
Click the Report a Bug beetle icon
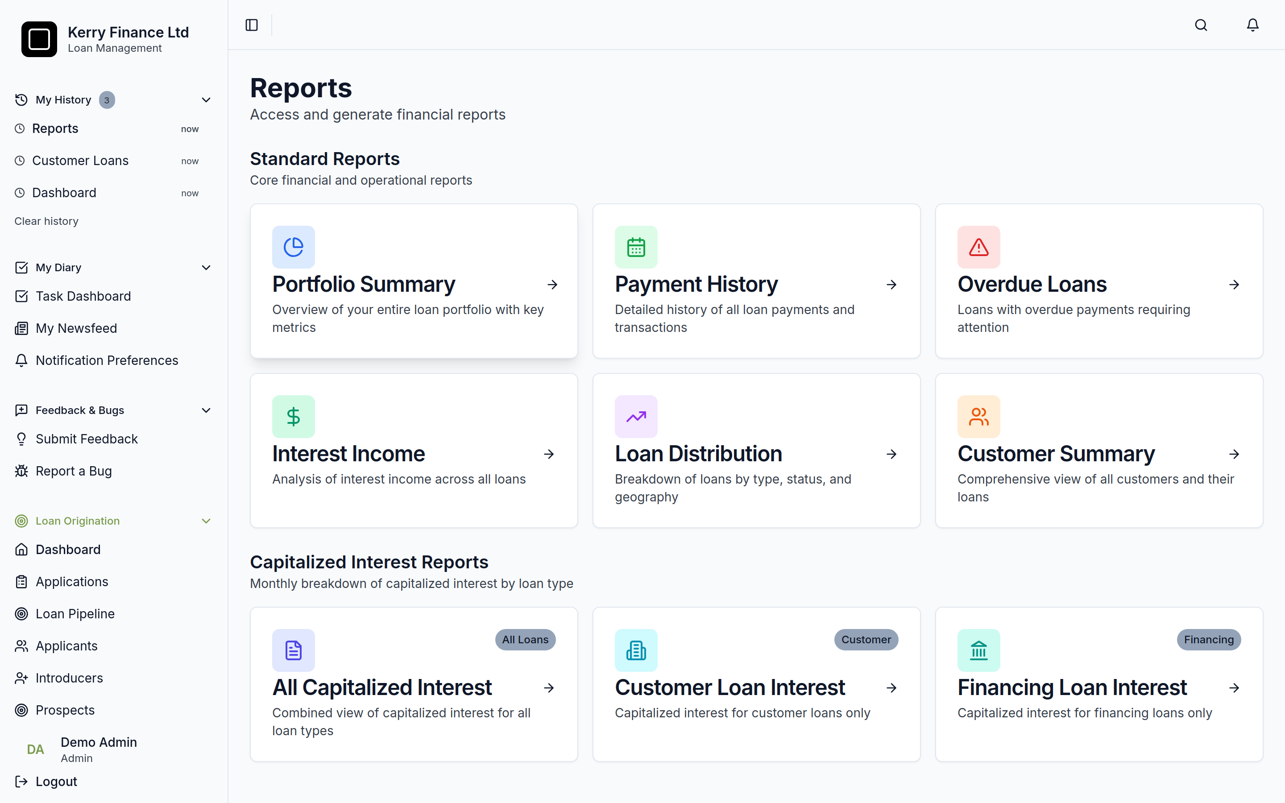pyautogui.click(x=21, y=471)
